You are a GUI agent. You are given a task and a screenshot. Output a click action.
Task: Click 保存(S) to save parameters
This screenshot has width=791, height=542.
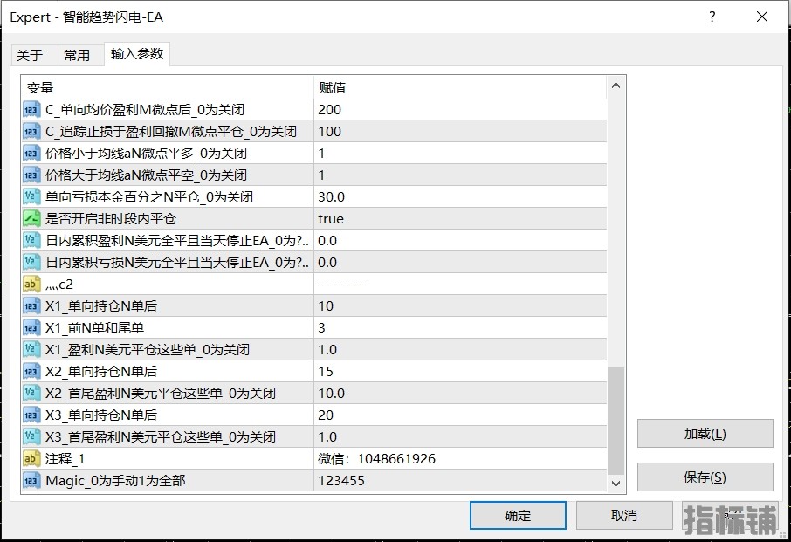pos(705,477)
